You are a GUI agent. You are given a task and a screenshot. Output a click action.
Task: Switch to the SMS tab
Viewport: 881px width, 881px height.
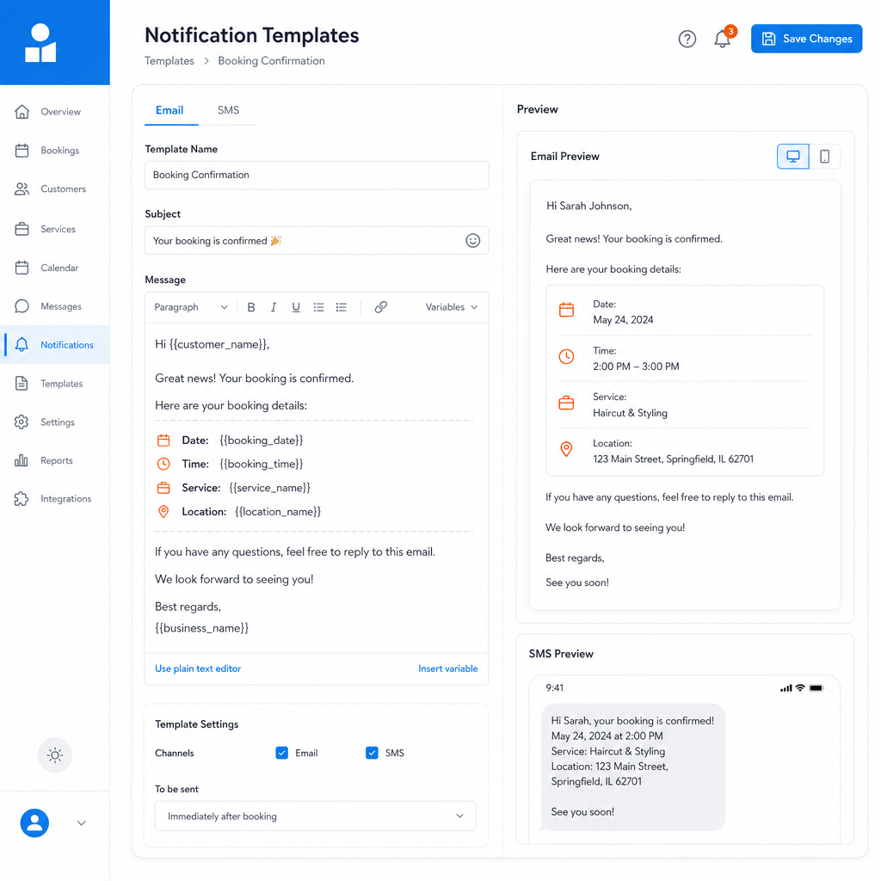click(x=228, y=110)
